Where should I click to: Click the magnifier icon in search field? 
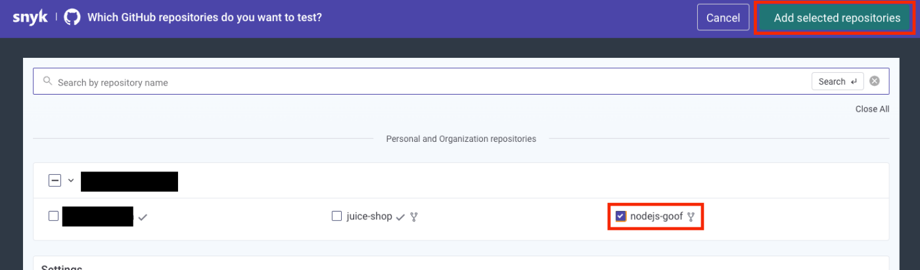pyautogui.click(x=47, y=81)
